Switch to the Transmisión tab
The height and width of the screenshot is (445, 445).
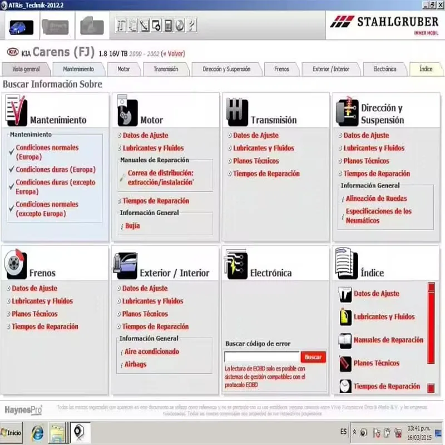pos(165,69)
